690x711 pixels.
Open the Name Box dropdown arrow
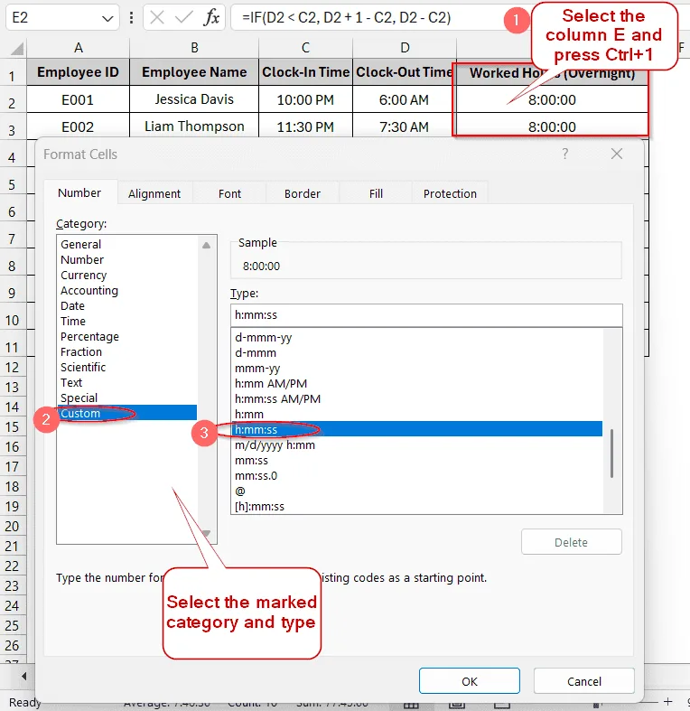click(x=107, y=19)
